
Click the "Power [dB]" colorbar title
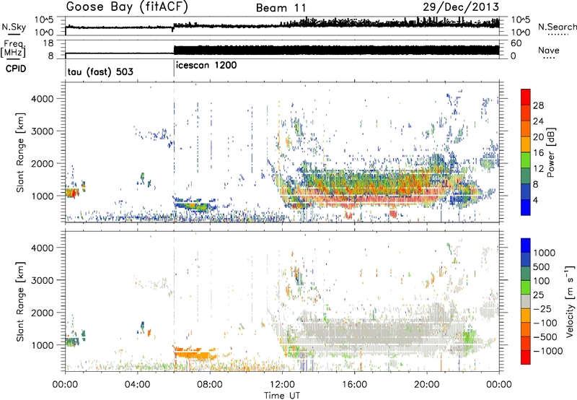pyautogui.click(x=550, y=152)
